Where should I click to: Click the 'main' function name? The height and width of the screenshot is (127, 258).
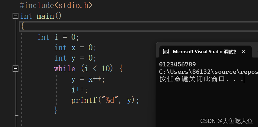tap(45, 16)
